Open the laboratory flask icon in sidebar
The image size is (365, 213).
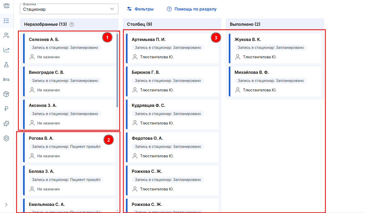click(7, 65)
